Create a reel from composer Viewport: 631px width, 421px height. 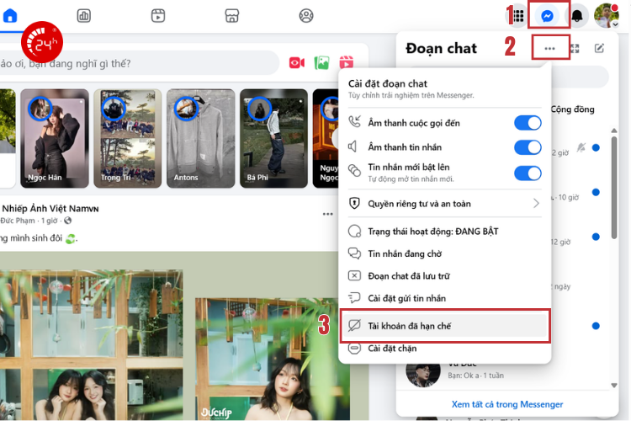[x=346, y=63]
